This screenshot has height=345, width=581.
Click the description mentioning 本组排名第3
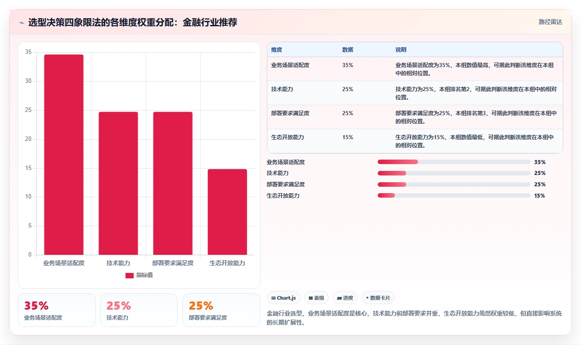(x=476, y=117)
